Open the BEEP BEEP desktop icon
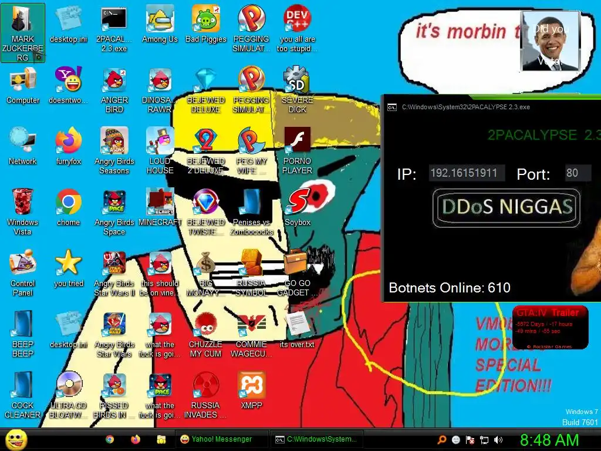Image resolution: width=601 pixels, height=451 pixels. point(23,334)
